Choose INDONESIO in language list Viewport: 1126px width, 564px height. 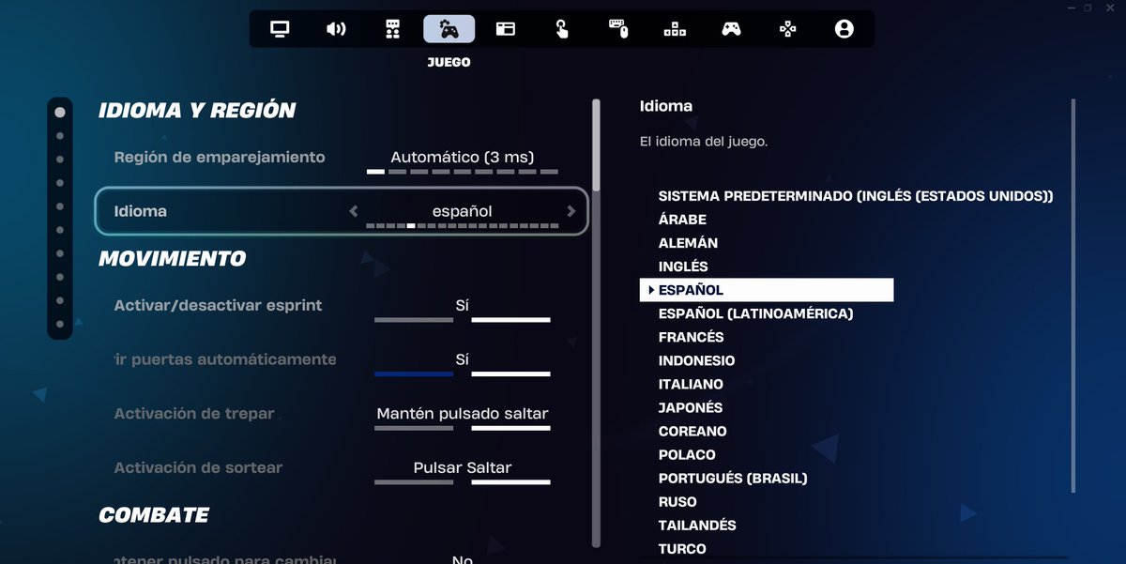click(x=696, y=360)
